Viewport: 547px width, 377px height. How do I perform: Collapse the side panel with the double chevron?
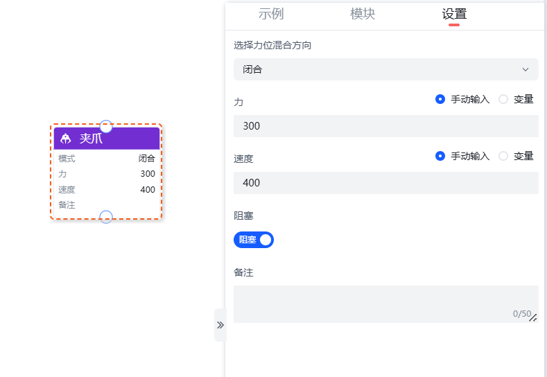220,325
